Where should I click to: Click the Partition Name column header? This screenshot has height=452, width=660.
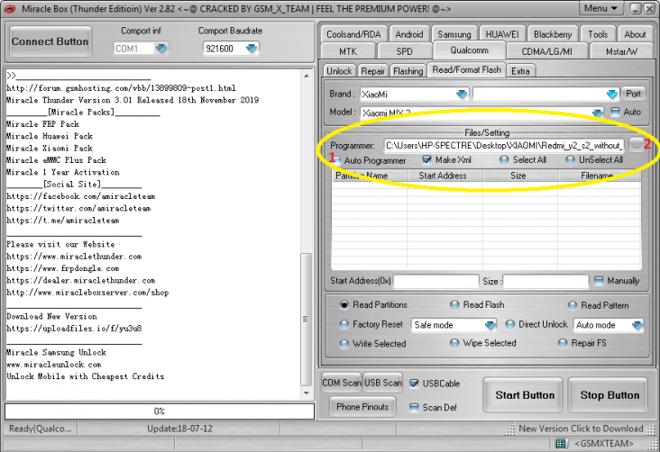pyautogui.click(x=369, y=176)
